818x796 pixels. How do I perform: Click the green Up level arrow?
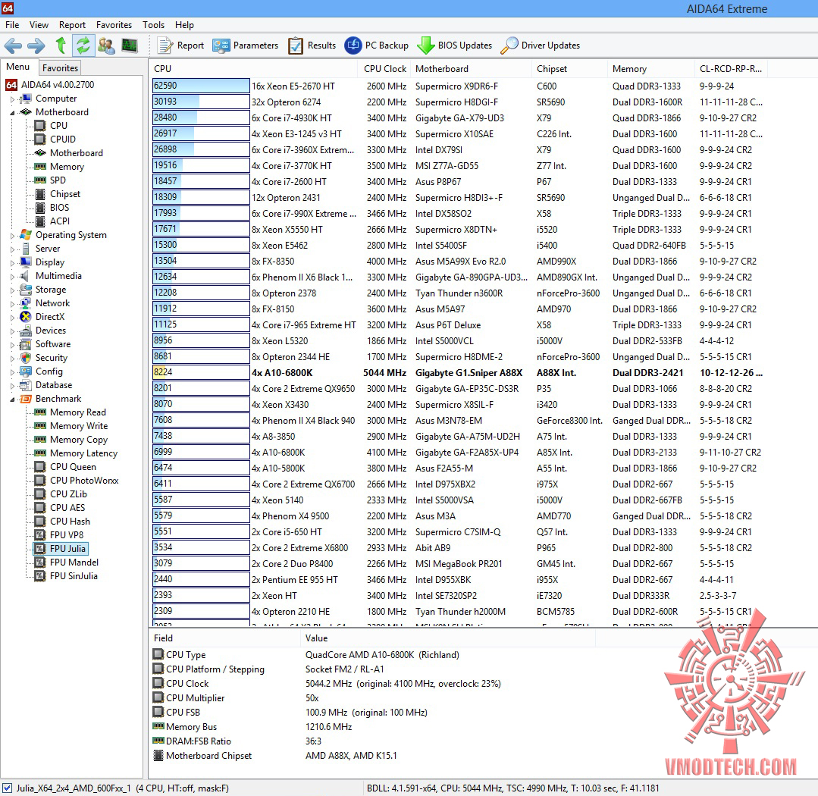[61, 45]
